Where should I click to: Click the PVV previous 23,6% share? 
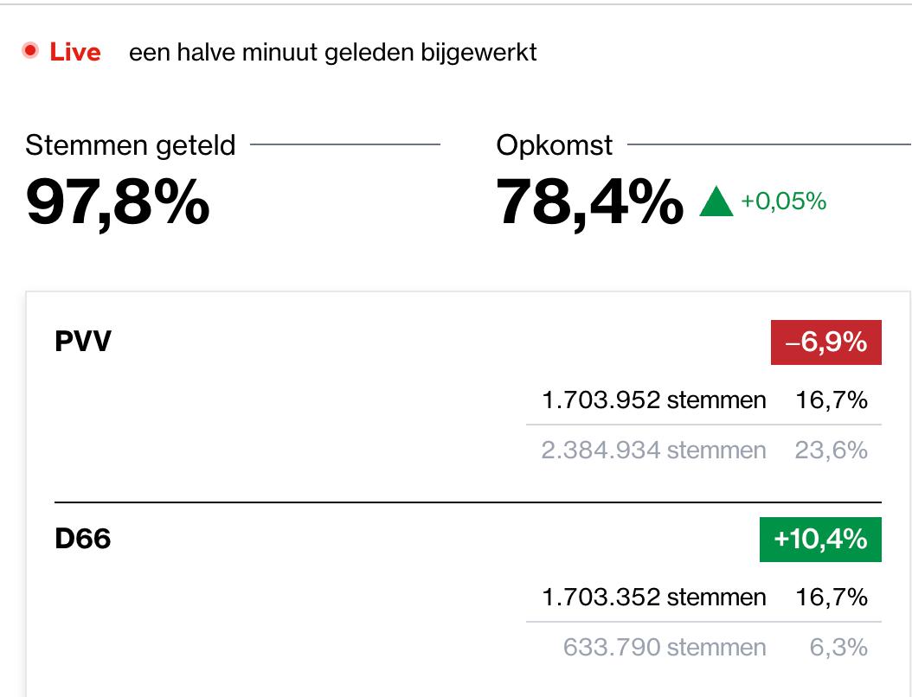(x=832, y=450)
